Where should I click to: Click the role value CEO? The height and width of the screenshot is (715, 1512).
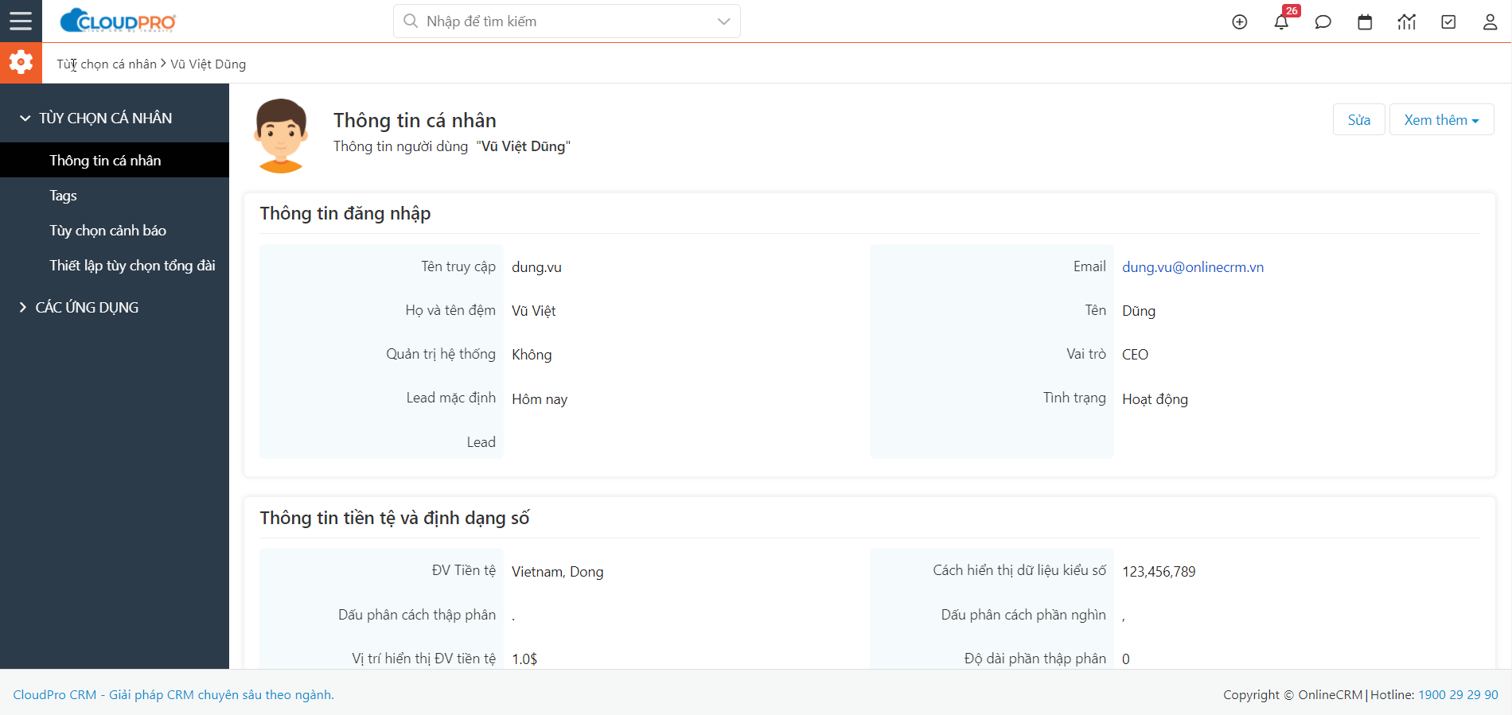pyautogui.click(x=1135, y=355)
